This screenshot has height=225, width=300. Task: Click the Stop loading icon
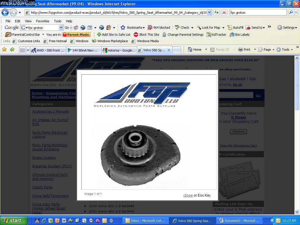pos(224,12)
